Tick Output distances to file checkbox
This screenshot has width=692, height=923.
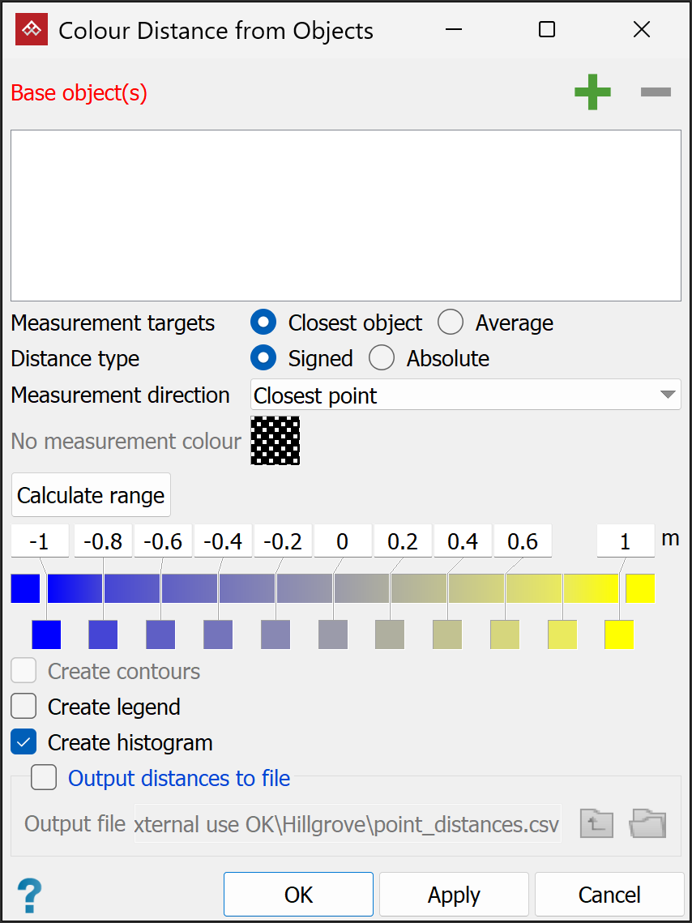[x=44, y=778]
